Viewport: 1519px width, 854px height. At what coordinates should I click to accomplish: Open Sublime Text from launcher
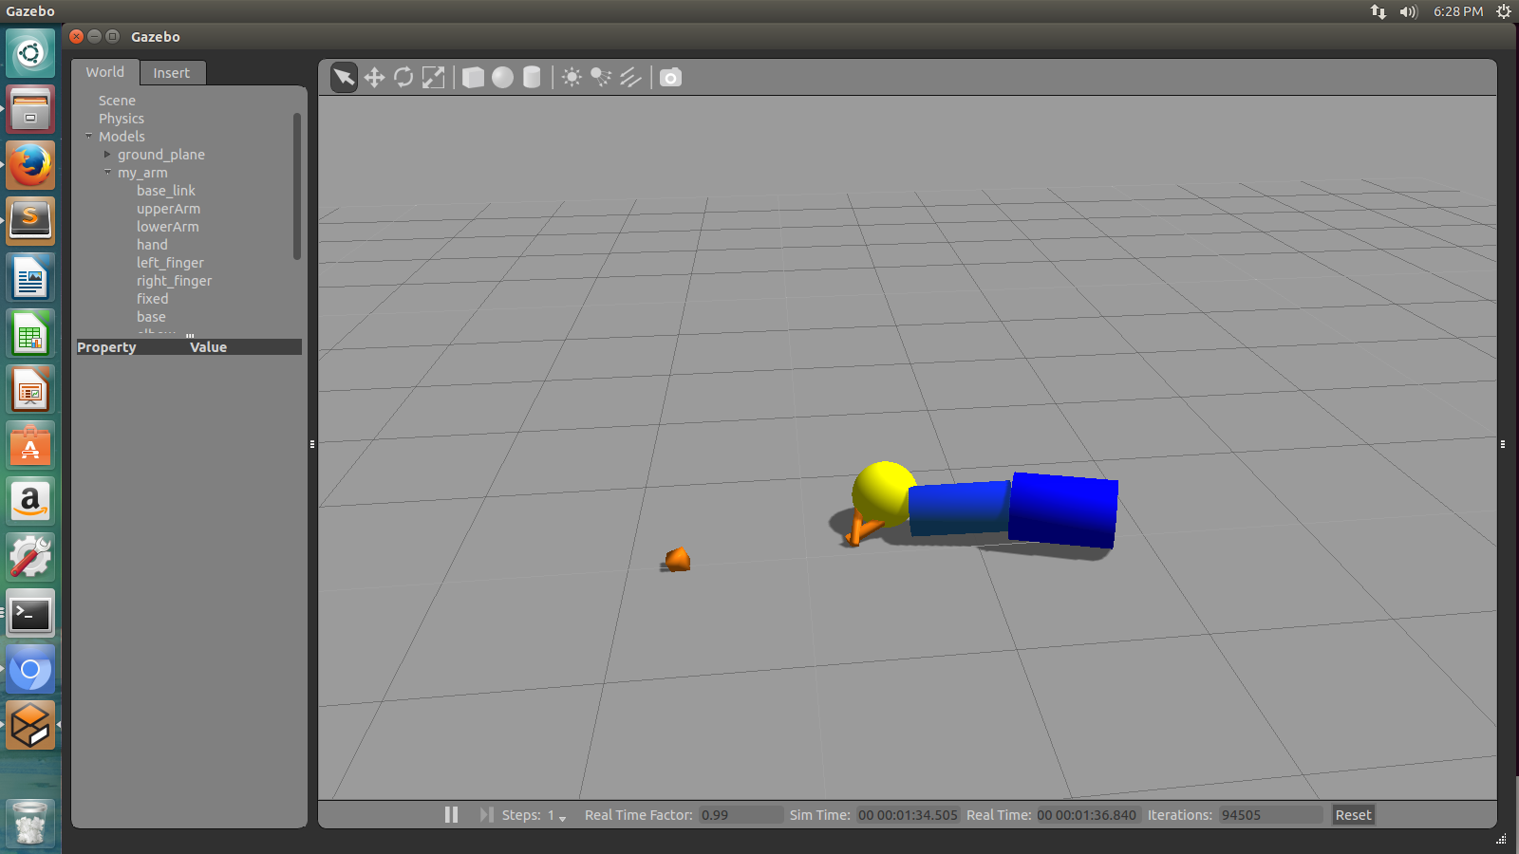pos(30,221)
